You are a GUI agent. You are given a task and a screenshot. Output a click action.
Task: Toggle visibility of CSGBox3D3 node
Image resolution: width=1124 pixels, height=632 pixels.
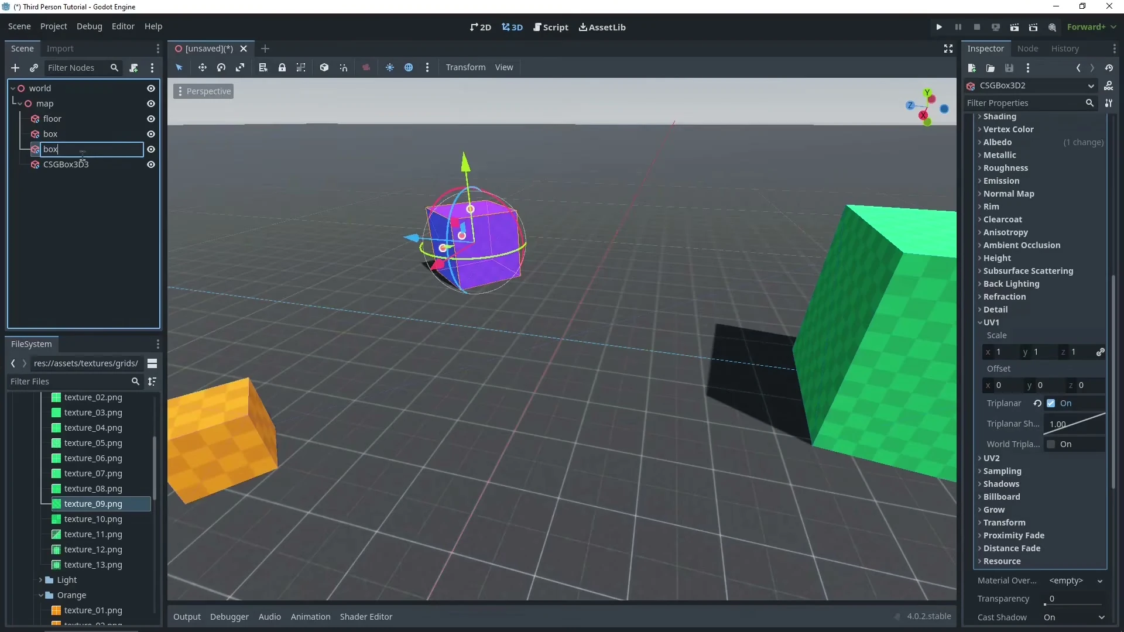pyautogui.click(x=151, y=164)
